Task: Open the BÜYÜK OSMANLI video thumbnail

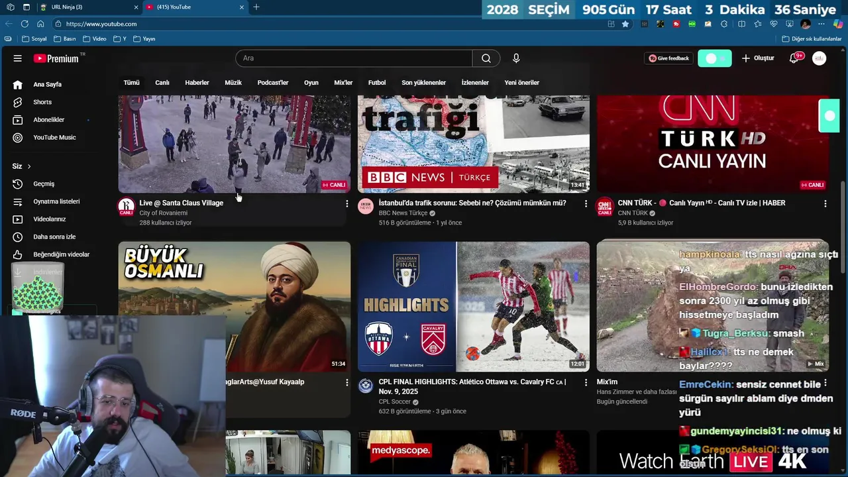Action: coord(235,306)
